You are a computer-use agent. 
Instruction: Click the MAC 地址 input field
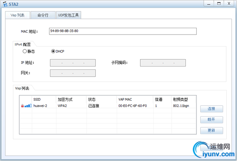(123, 31)
